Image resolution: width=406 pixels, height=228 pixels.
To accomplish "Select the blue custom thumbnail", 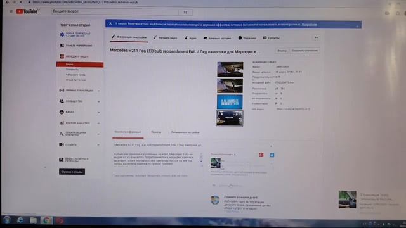I will point(230,102).
